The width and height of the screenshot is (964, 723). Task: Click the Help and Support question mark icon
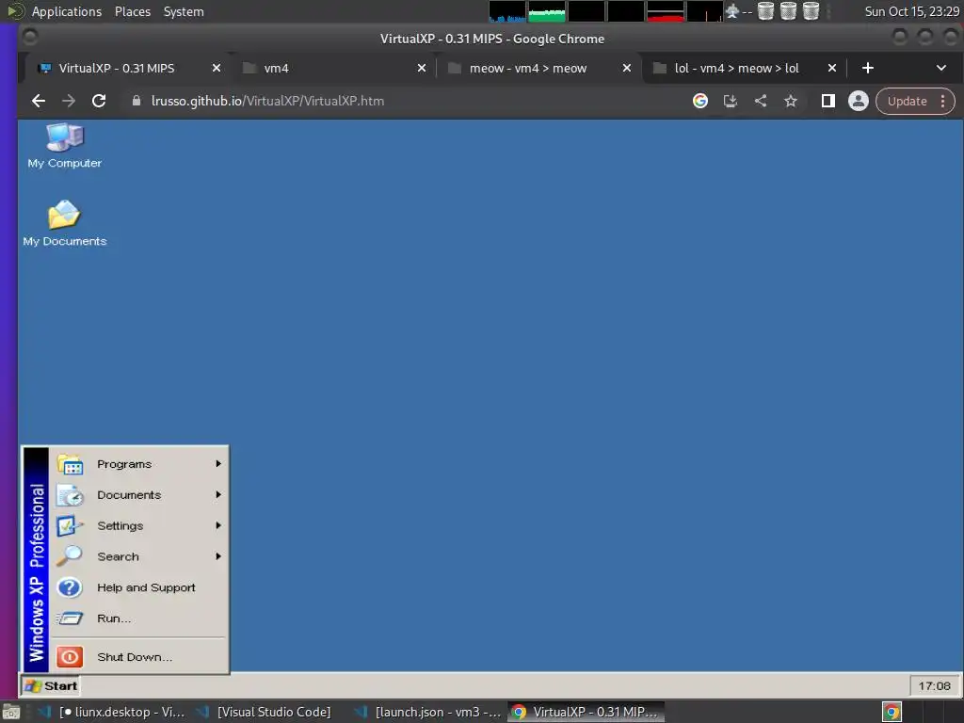click(x=70, y=587)
